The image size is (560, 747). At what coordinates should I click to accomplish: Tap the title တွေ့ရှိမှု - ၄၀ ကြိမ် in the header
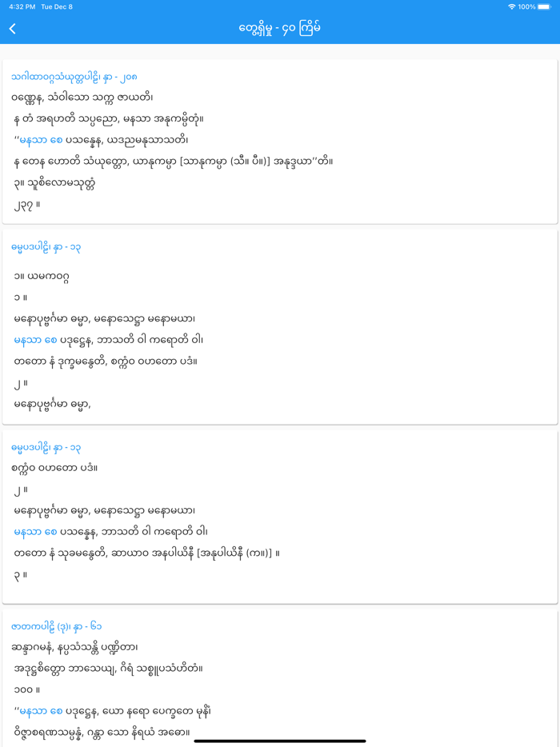[x=280, y=27]
